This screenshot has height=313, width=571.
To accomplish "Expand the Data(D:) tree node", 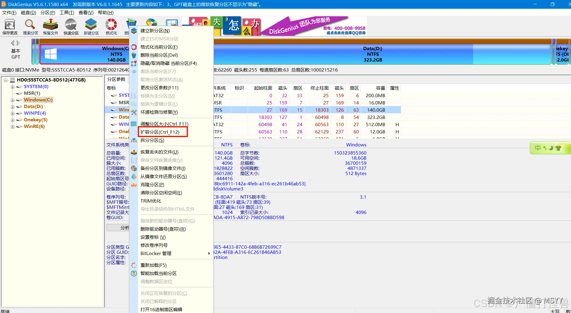I will [13, 107].
